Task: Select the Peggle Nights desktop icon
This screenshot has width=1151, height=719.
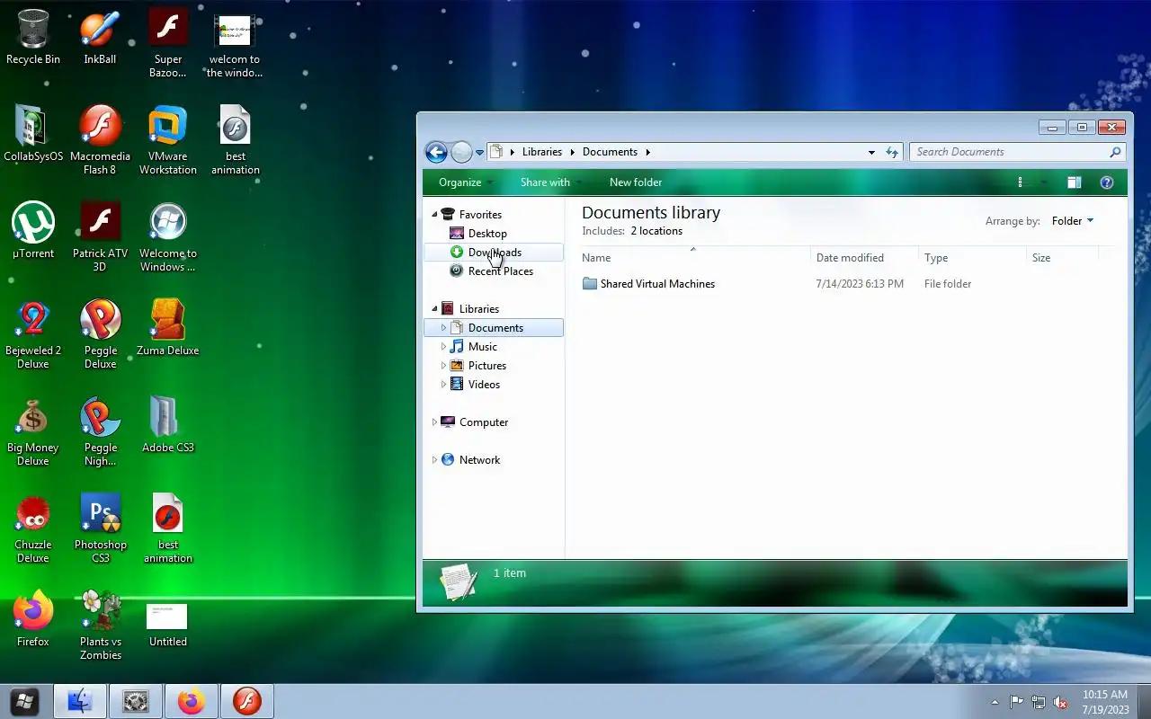Action: point(100,431)
